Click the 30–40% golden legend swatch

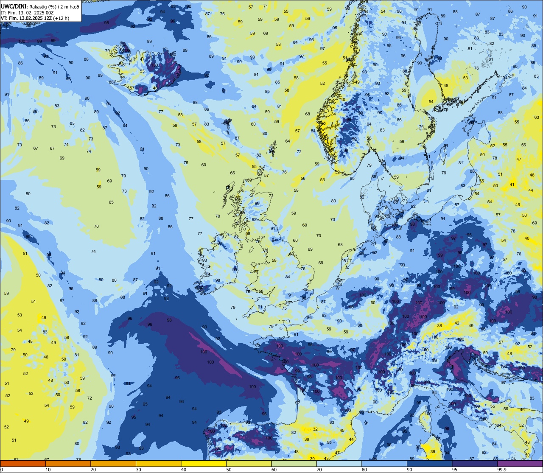pyautogui.click(x=158, y=464)
